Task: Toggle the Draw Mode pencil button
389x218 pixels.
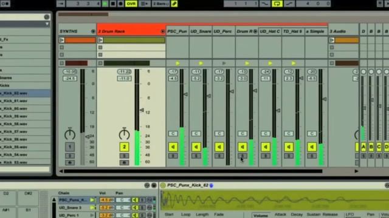Action: click(174, 4)
